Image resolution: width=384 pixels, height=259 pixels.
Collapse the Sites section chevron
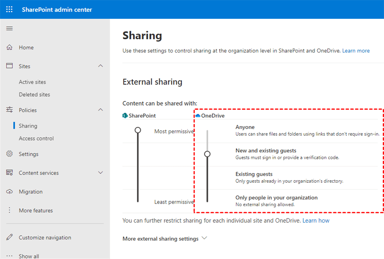pos(101,66)
